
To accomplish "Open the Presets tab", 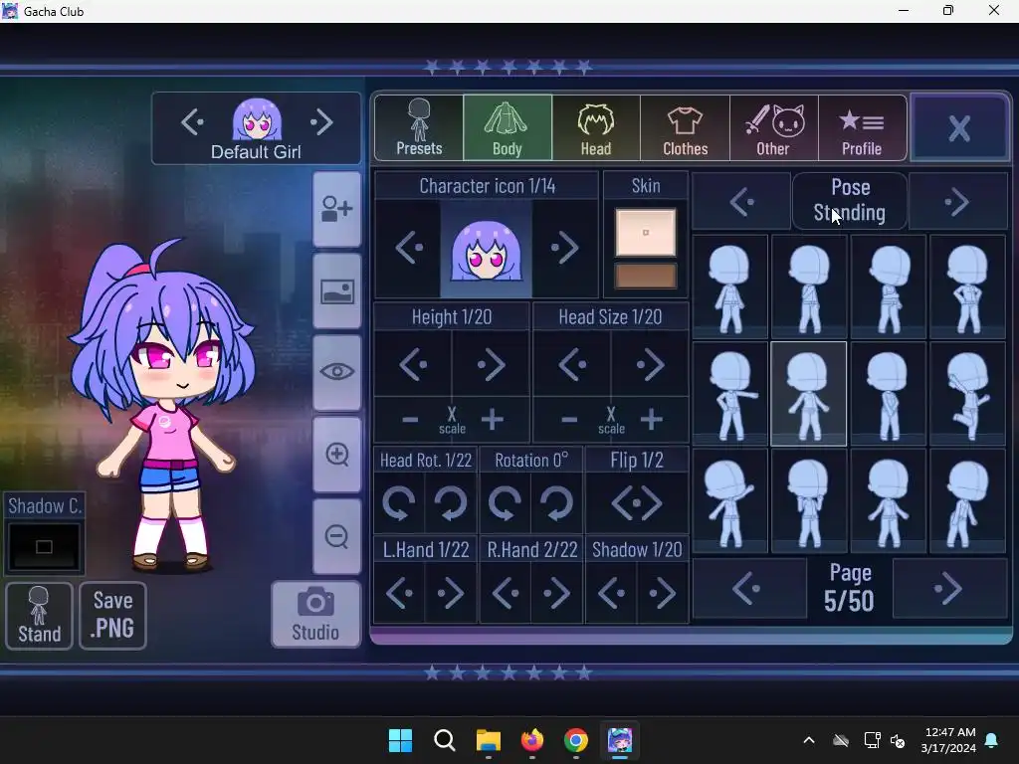I will point(419,127).
